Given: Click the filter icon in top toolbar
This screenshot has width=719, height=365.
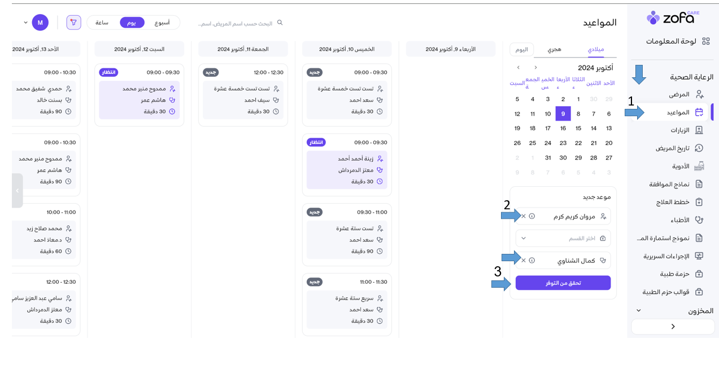Looking at the screenshot, I should coord(73,23).
